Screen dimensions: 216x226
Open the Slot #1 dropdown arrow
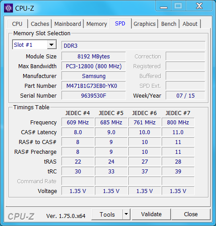tap(52, 45)
